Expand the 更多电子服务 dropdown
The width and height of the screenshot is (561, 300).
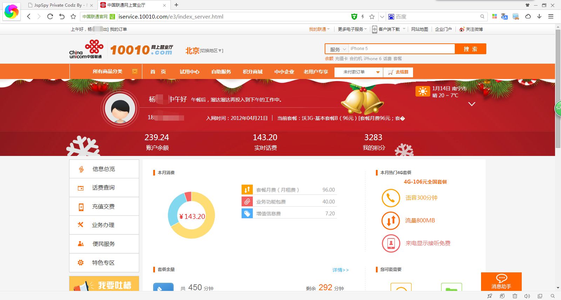tap(352, 29)
